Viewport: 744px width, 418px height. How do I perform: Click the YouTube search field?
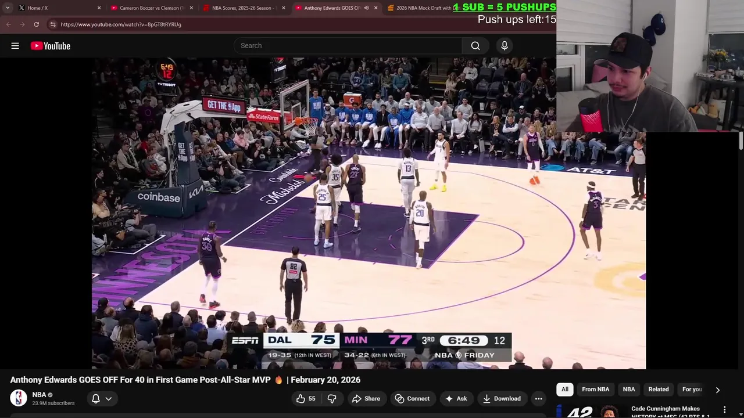348,45
